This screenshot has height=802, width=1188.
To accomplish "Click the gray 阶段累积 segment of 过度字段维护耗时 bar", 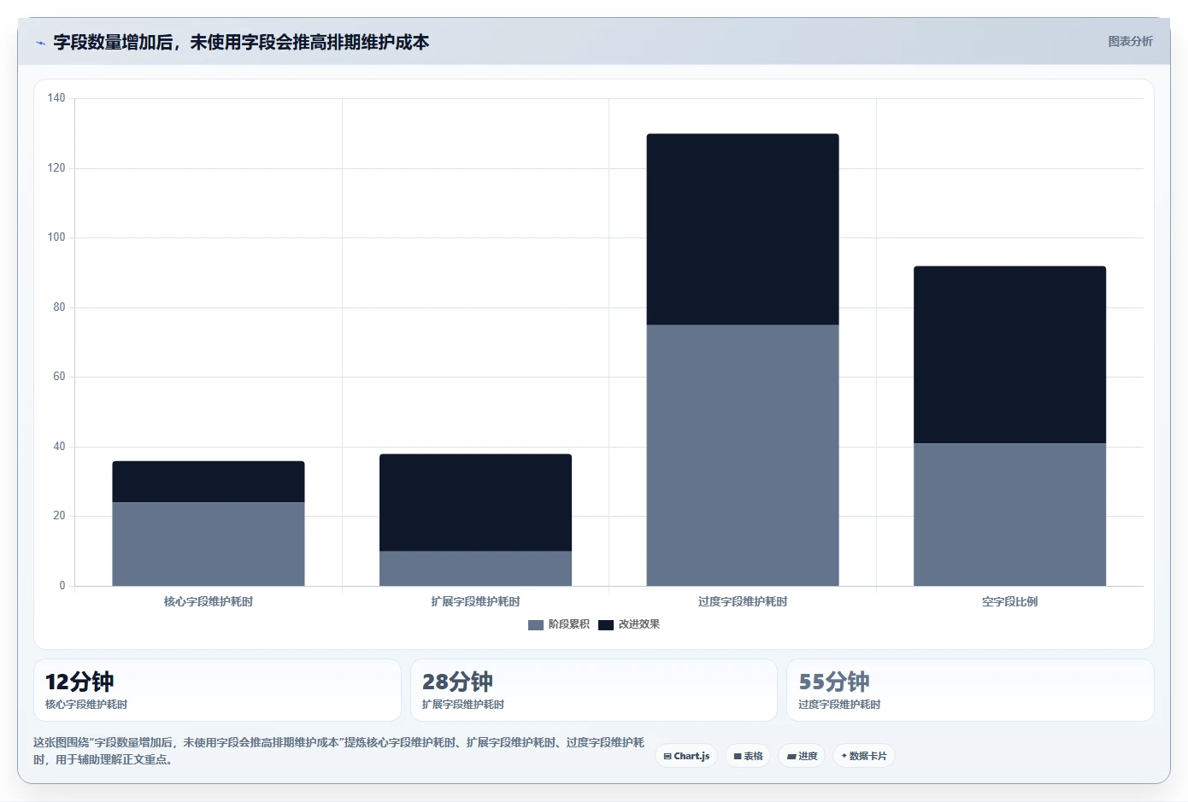I will [x=743, y=455].
